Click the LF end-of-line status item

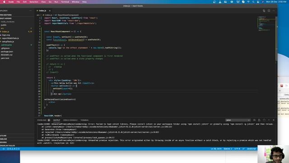[243, 149]
